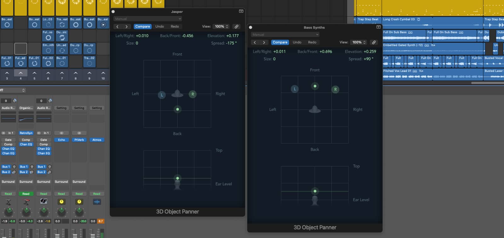Screen dimensions: 504x238
Task: Click Undo in the Jasper panner toolbar
Action: (159, 27)
